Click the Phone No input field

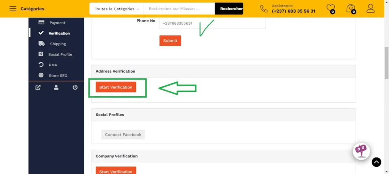212,23
